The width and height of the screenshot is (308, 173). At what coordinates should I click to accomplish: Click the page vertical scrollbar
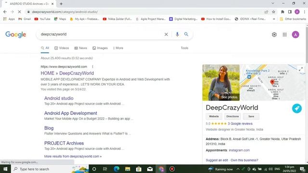click(x=307, y=45)
